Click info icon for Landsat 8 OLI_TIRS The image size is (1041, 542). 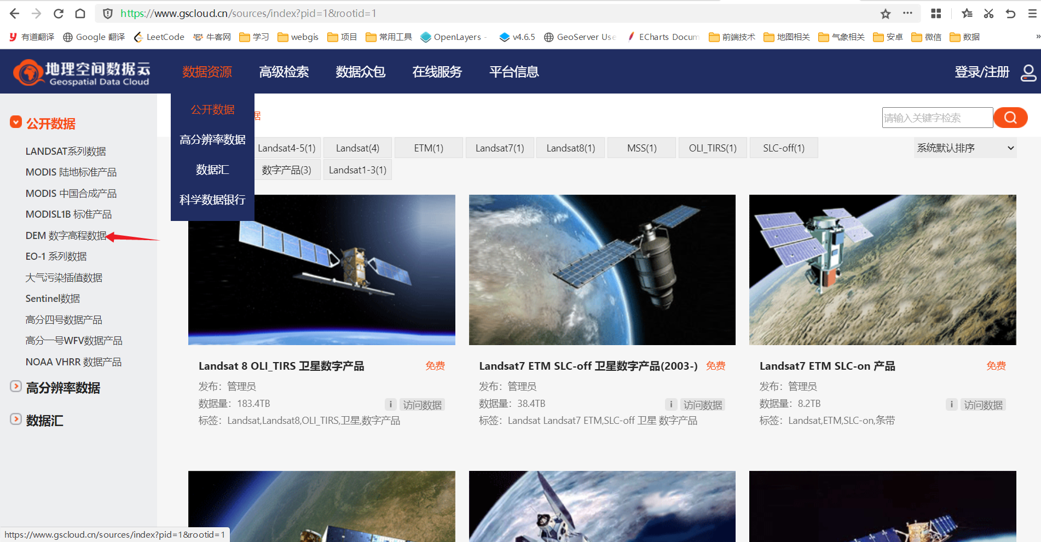390,404
